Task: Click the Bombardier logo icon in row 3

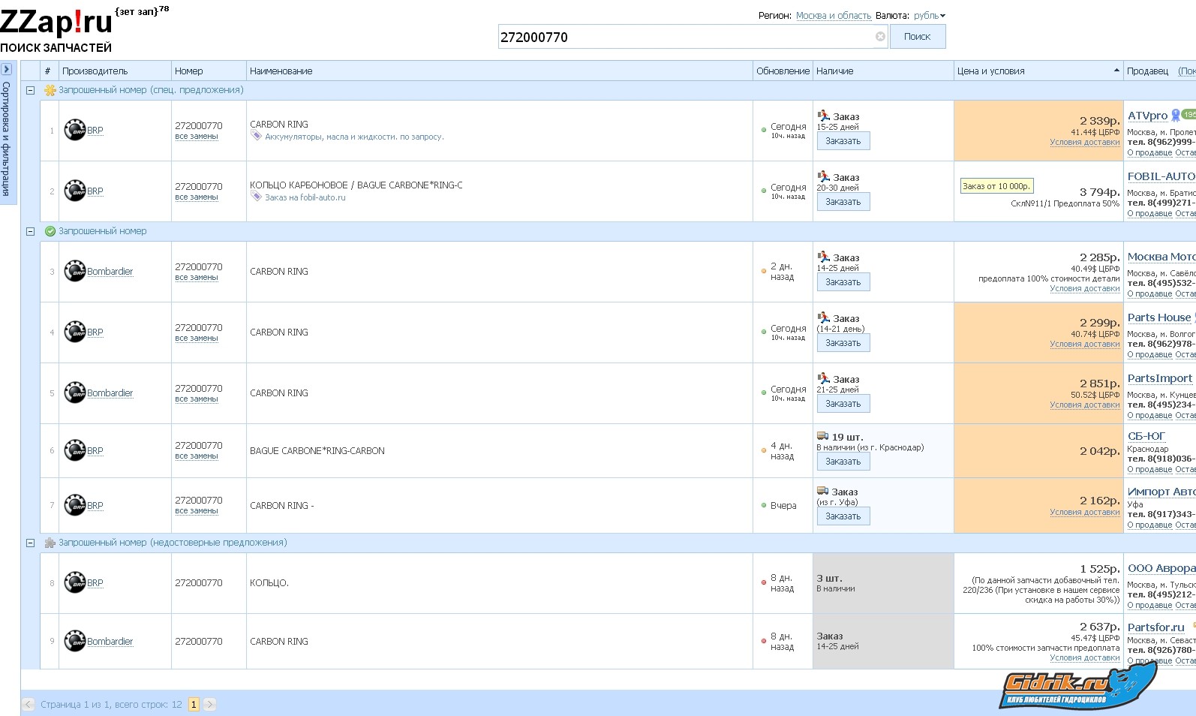Action: pyautogui.click(x=75, y=272)
